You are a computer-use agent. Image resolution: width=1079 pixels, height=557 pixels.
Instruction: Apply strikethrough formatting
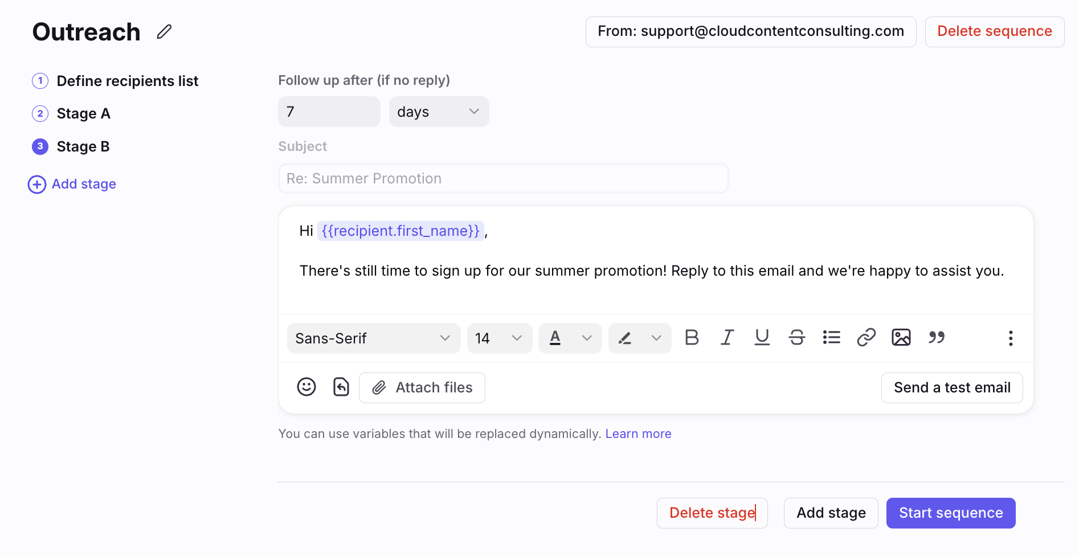[797, 338]
